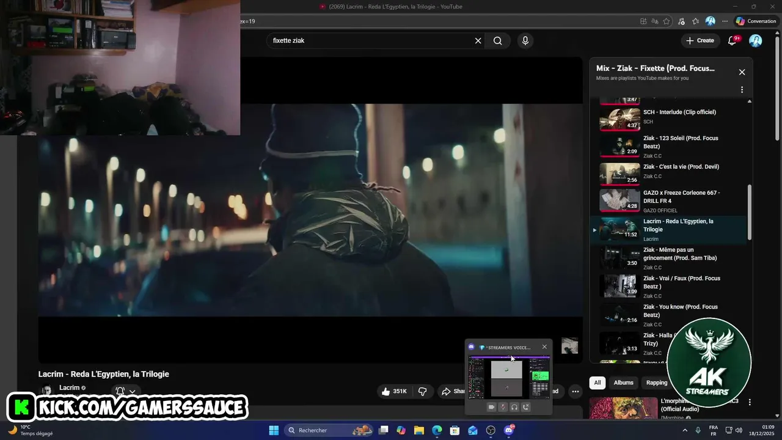This screenshot has height=440, width=782.
Task: Play Ziak - Vrai / Faux playlist item
Action: (669, 287)
